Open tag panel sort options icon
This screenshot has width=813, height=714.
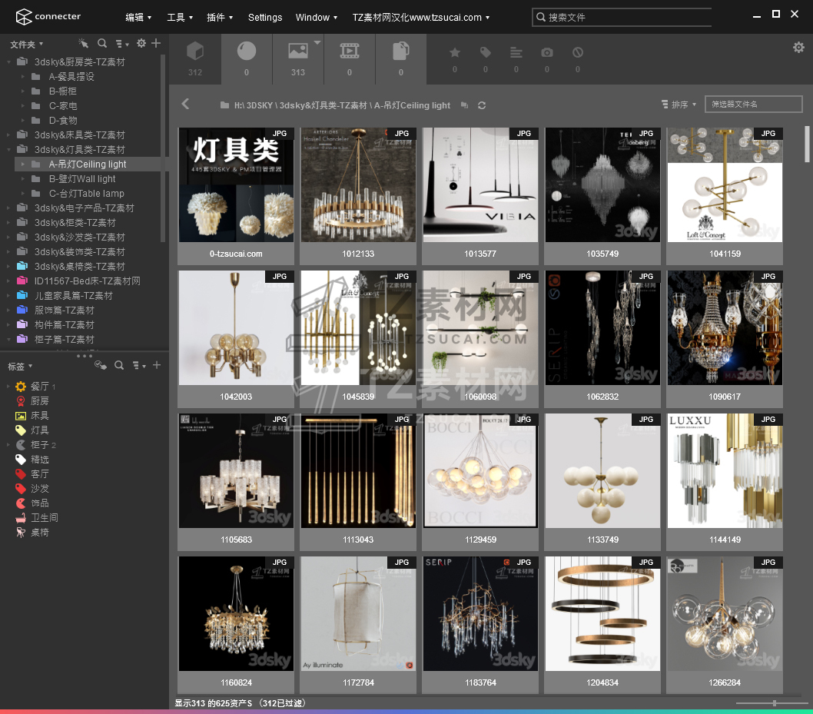[x=139, y=366]
